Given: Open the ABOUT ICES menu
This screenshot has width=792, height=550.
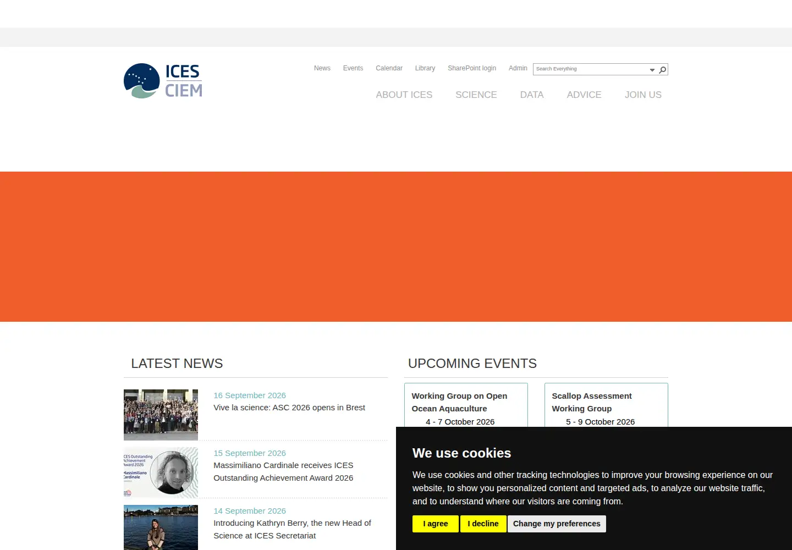Looking at the screenshot, I should click(x=404, y=95).
